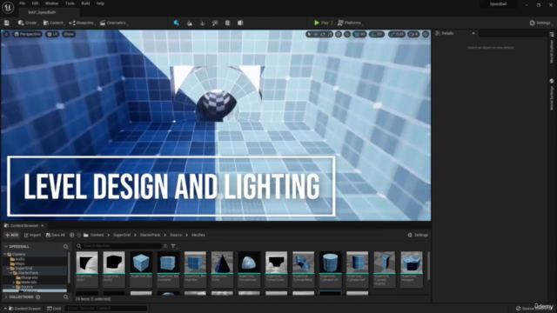Toggle grid snapping with value 50

360,35
